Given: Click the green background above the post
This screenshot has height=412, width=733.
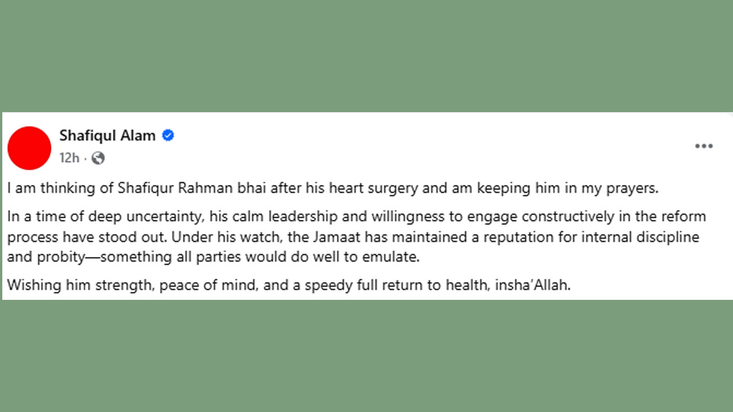Looking at the screenshot, I should [366, 56].
